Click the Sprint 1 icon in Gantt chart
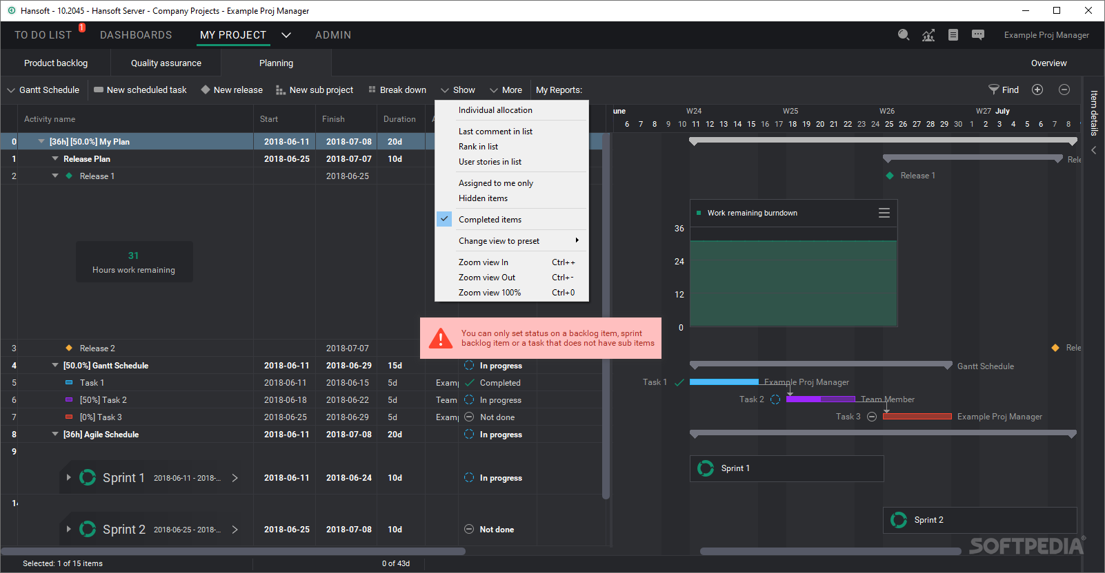1105x573 pixels. point(706,468)
